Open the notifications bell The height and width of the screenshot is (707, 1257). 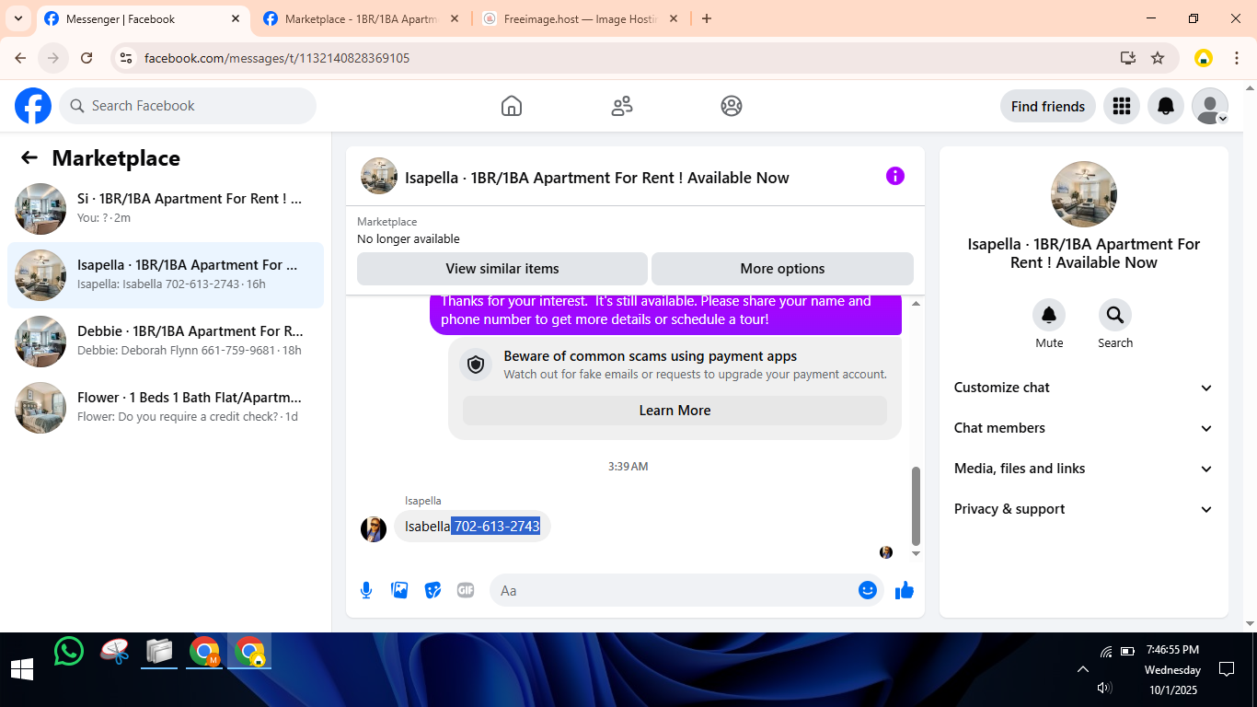click(1166, 106)
